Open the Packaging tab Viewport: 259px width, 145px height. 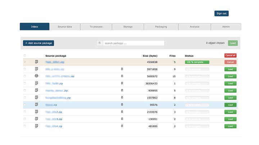(x=161, y=27)
